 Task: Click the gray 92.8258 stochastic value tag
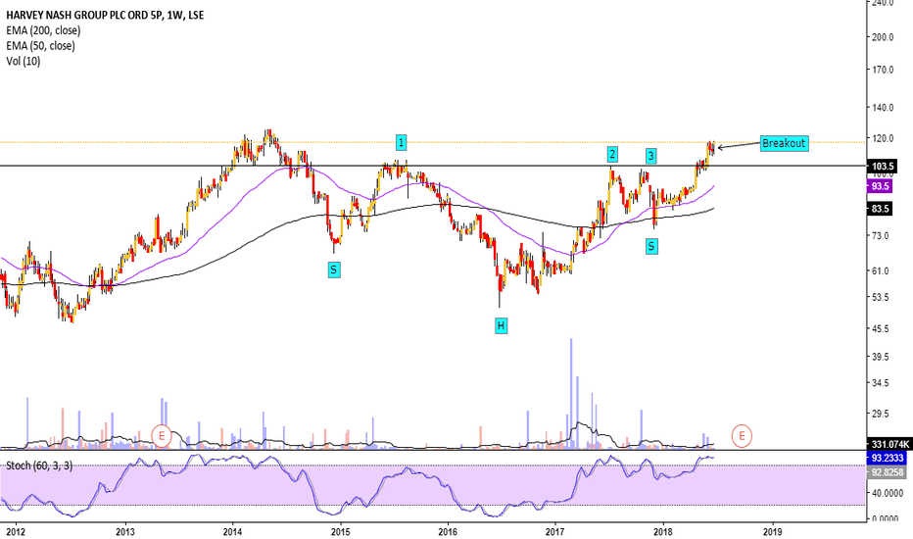887,472
